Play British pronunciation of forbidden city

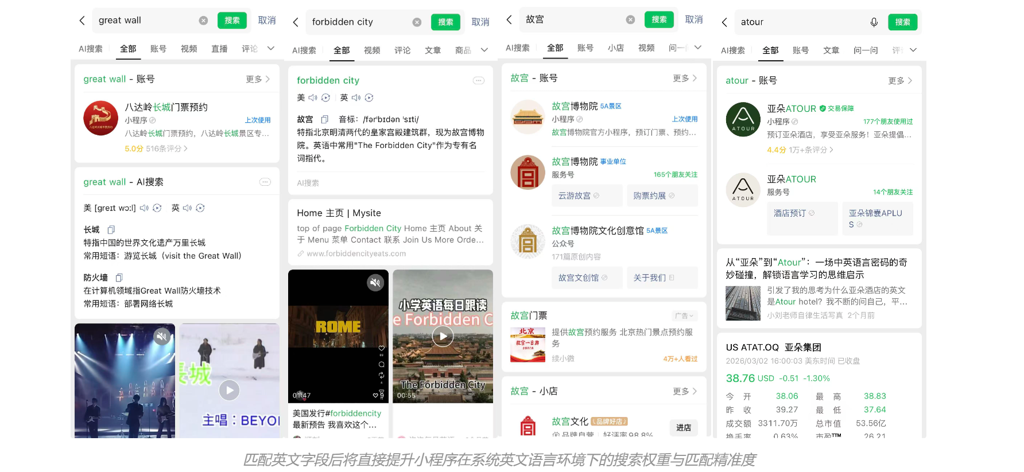[x=356, y=98]
